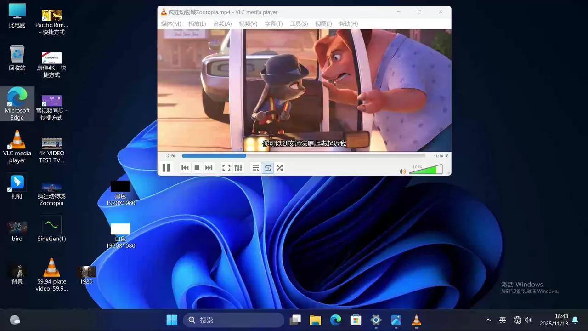588x331 pixels.
Task: Open Task View on taskbar
Action: point(295,320)
